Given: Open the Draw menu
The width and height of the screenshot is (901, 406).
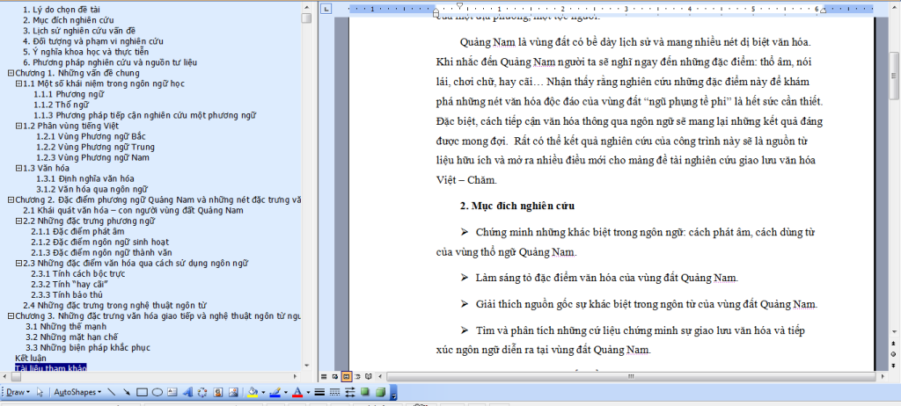Looking at the screenshot, I should 15,392.
